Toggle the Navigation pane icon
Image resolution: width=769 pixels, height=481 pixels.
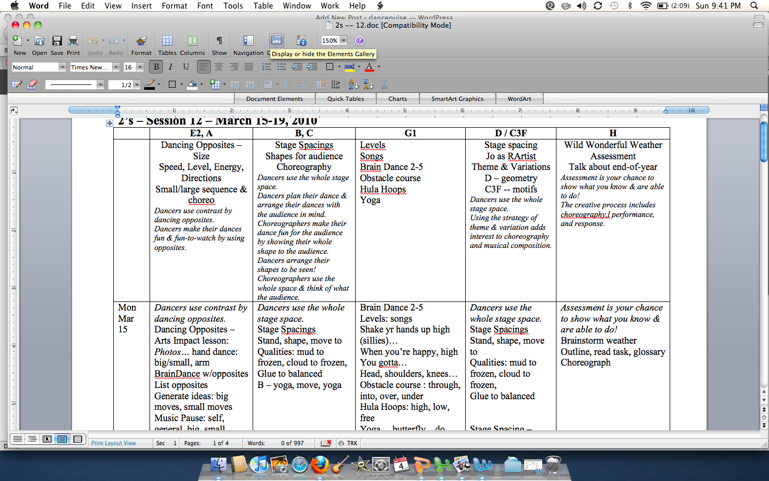[248, 41]
